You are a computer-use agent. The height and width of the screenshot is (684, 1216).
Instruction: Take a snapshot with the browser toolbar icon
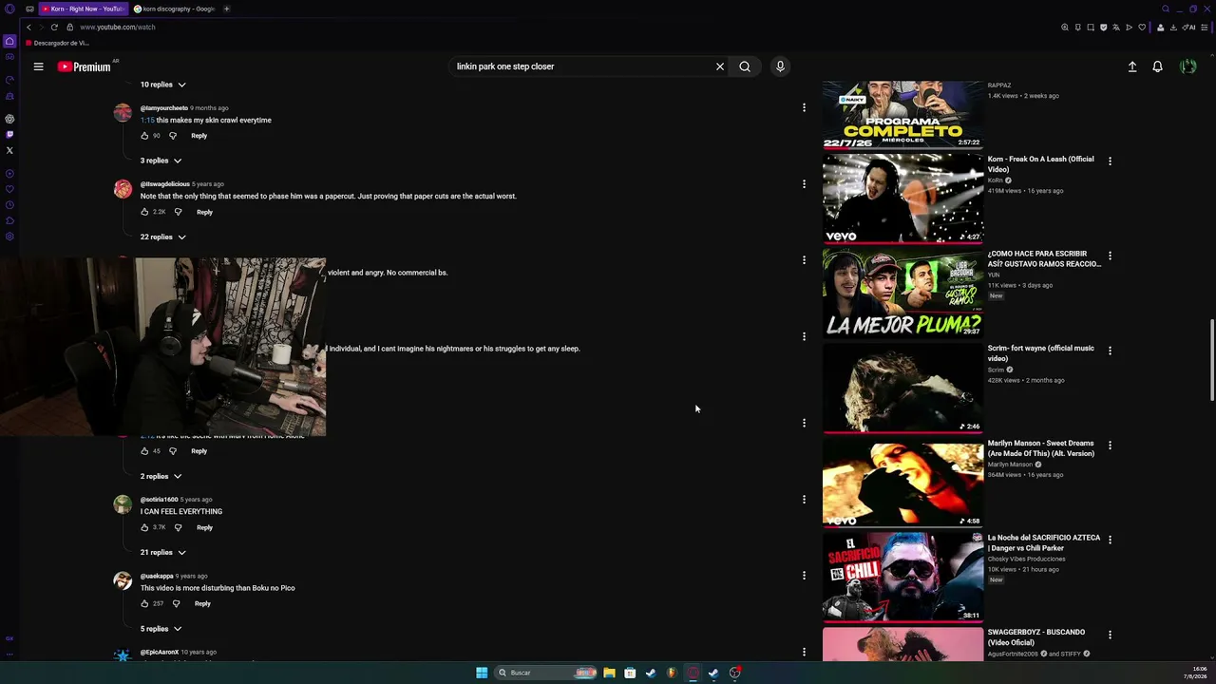pyautogui.click(x=1091, y=28)
